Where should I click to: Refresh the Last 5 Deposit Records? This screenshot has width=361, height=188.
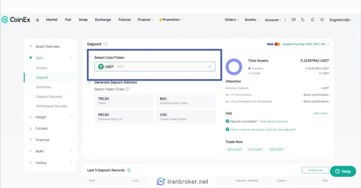pos(129,170)
